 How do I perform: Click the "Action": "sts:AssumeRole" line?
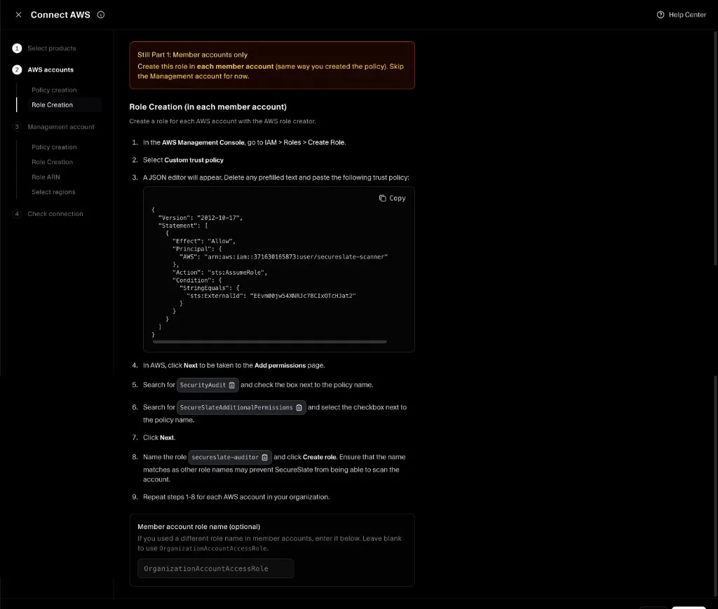219,273
